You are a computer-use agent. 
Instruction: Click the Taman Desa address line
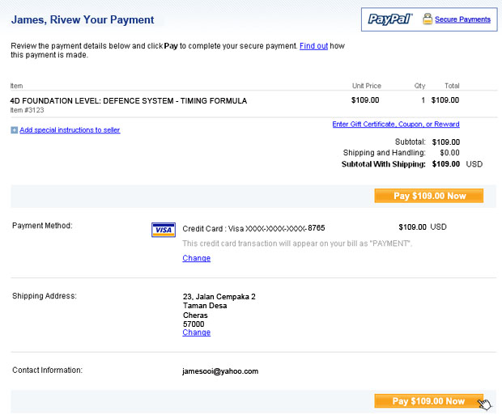(x=205, y=306)
